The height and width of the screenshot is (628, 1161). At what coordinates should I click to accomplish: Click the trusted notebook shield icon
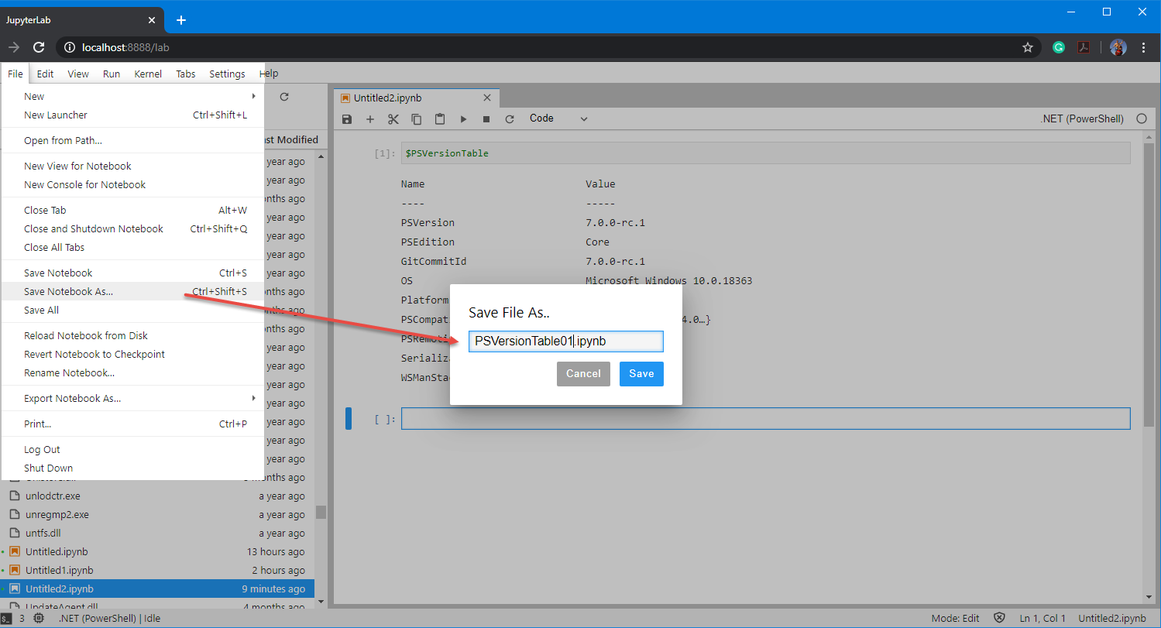tap(999, 619)
